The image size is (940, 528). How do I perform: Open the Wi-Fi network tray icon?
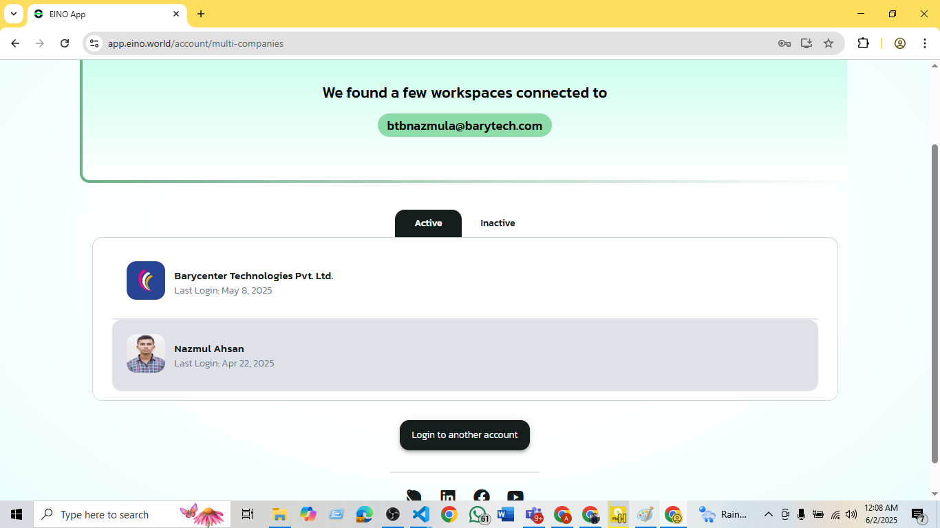pos(835,514)
